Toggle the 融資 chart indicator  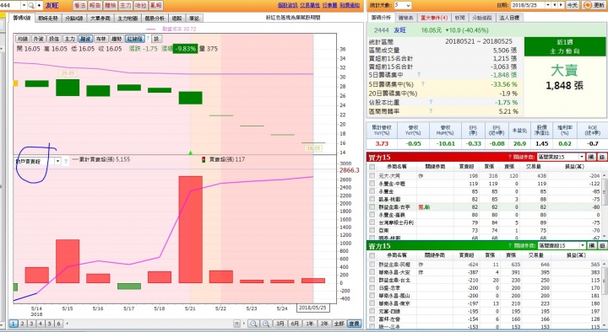click(85, 39)
